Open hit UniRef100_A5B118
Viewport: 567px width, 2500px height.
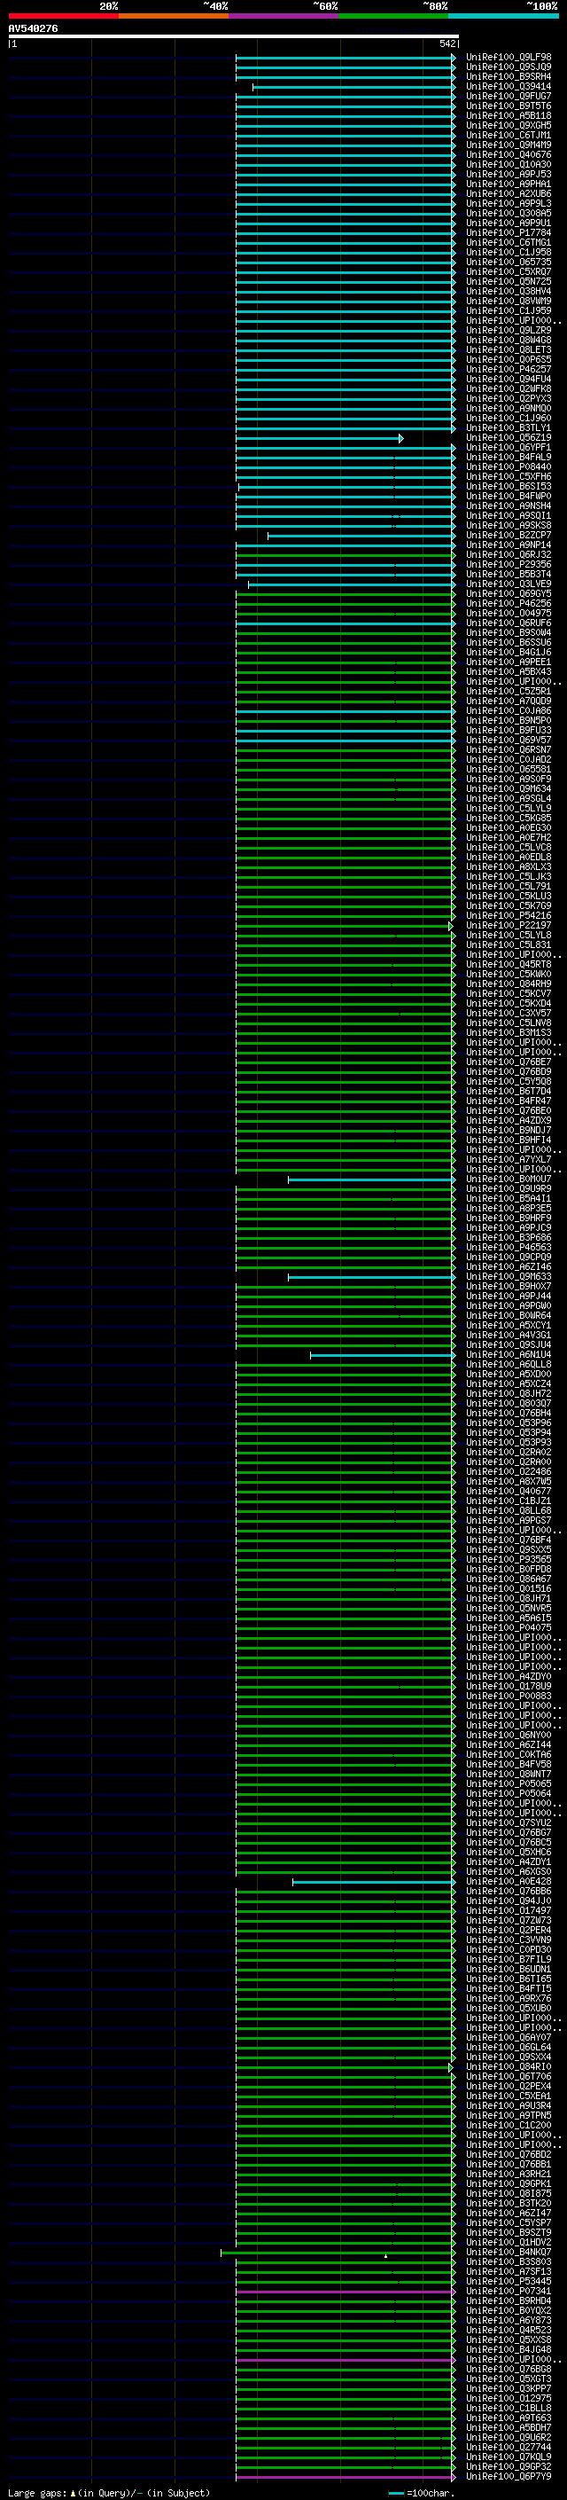pos(508,115)
